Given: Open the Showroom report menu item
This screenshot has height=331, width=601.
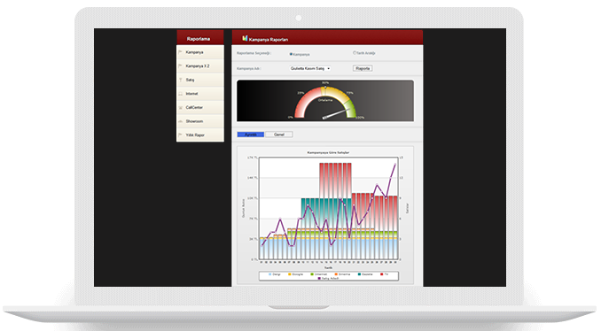Looking at the screenshot, I should 200,121.
